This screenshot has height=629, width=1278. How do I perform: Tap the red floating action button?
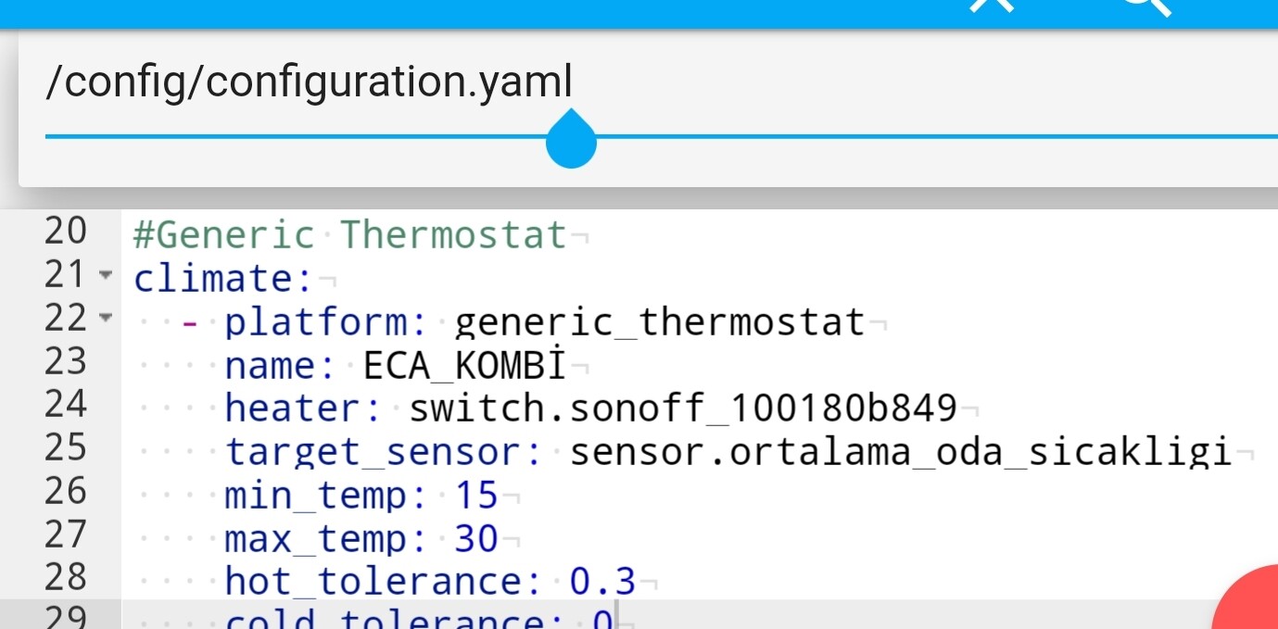point(1260,616)
